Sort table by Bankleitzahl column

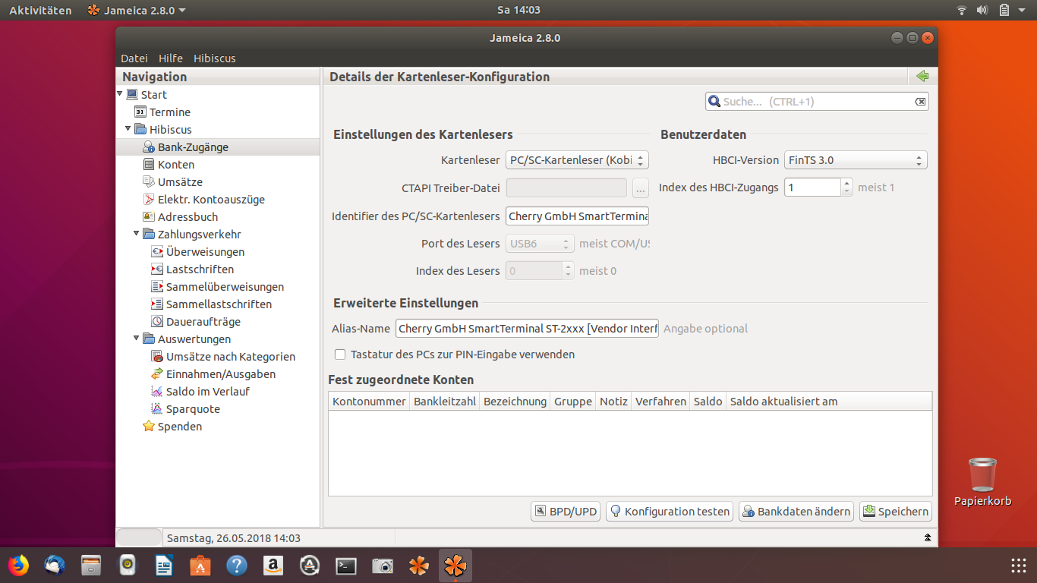tap(445, 401)
